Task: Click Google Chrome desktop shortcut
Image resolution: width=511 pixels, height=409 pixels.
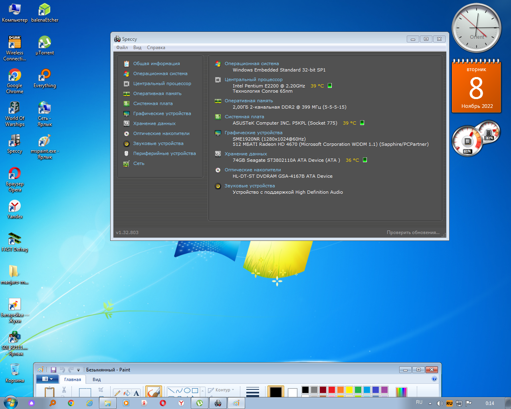Action: [x=15, y=81]
